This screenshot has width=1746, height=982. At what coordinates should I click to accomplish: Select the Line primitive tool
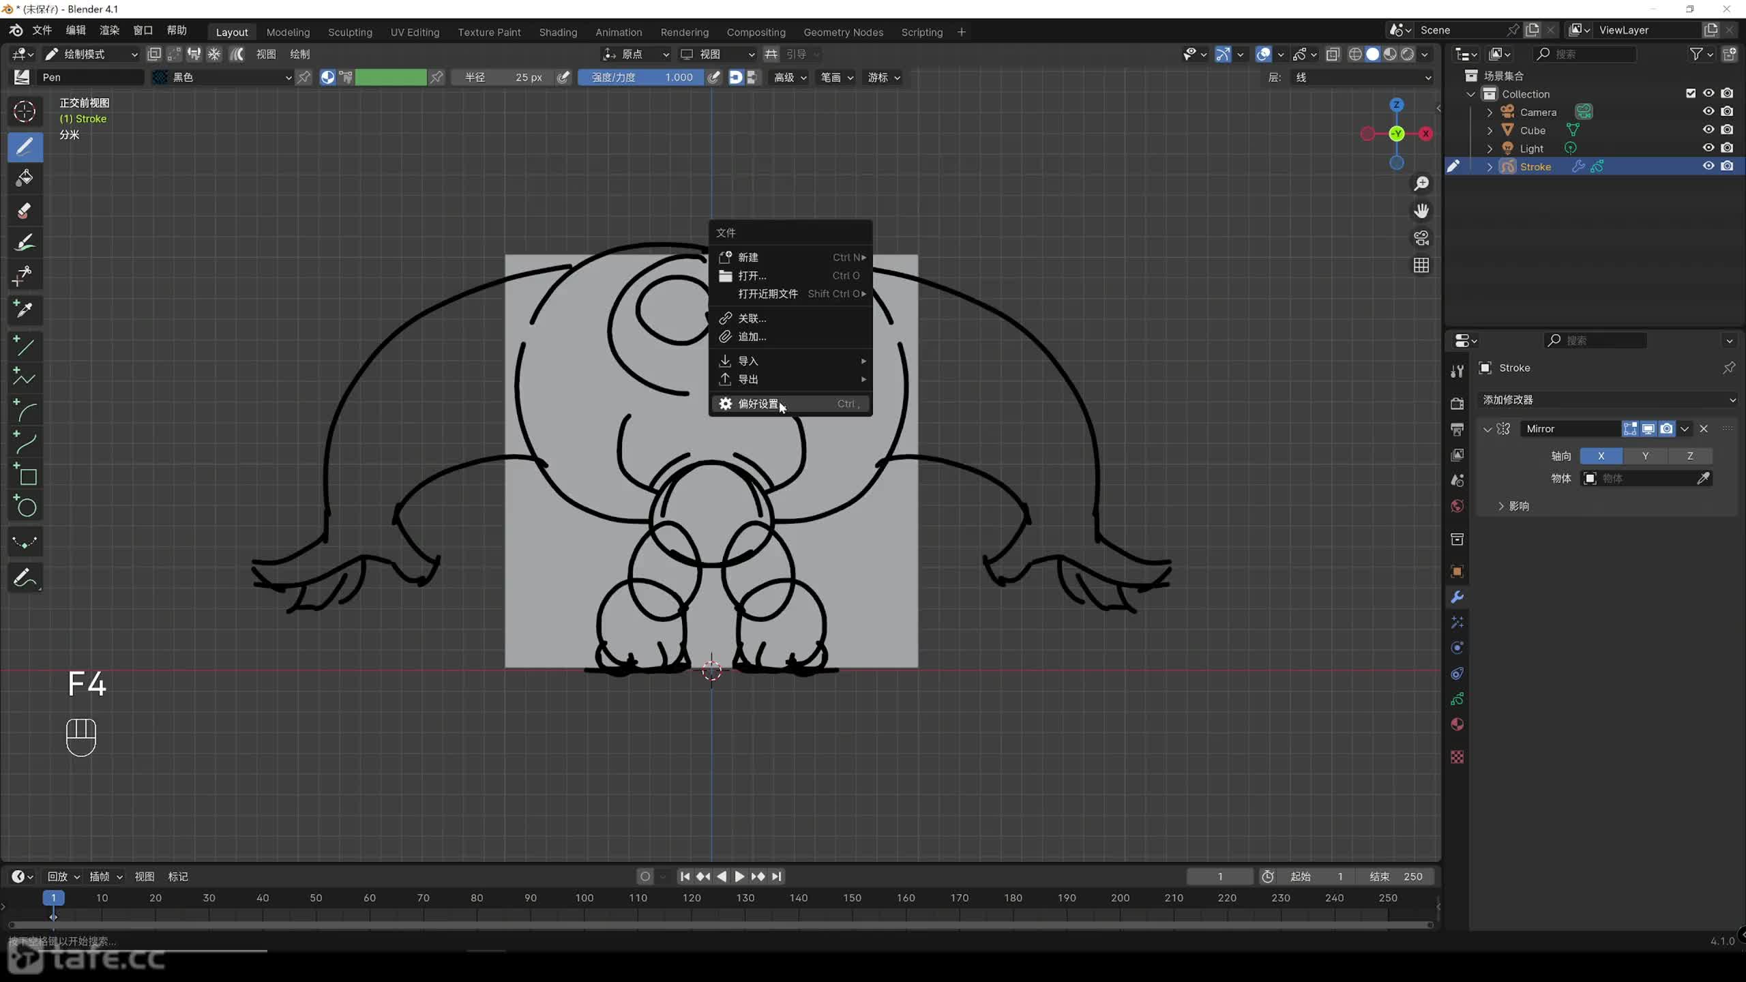click(x=25, y=346)
